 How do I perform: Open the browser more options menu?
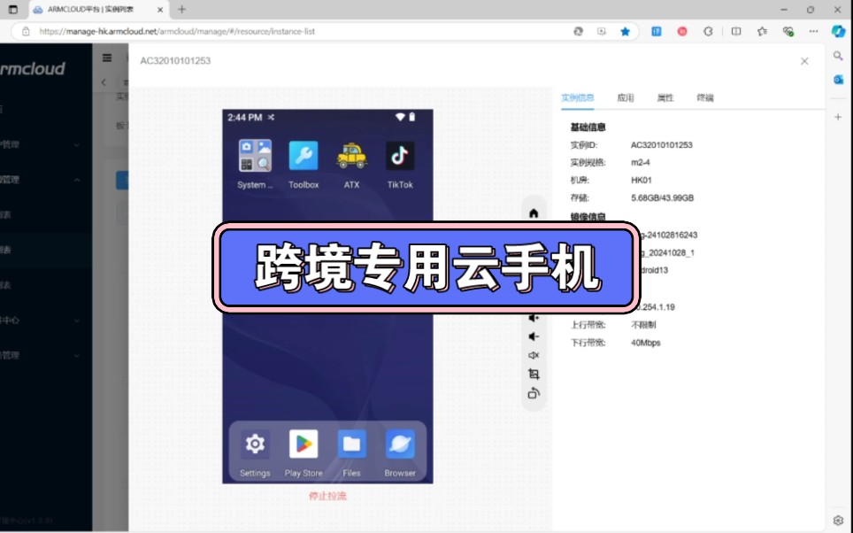click(813, 32)
